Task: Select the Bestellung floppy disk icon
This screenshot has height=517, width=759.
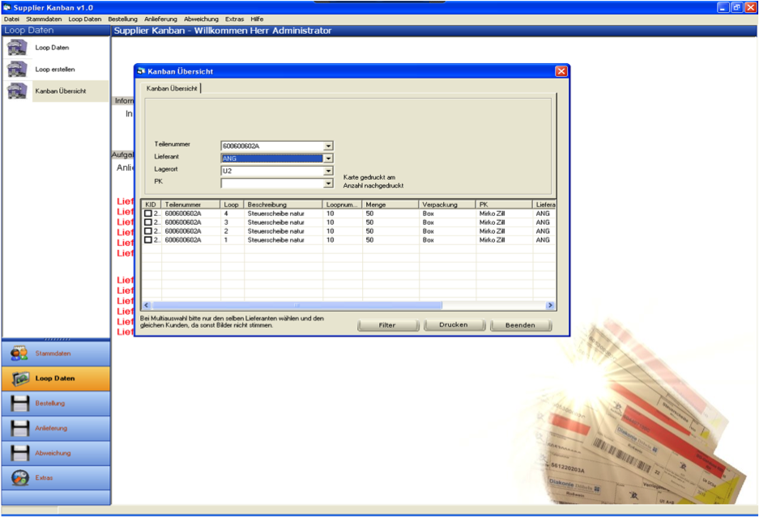Action: click(20, 403)
